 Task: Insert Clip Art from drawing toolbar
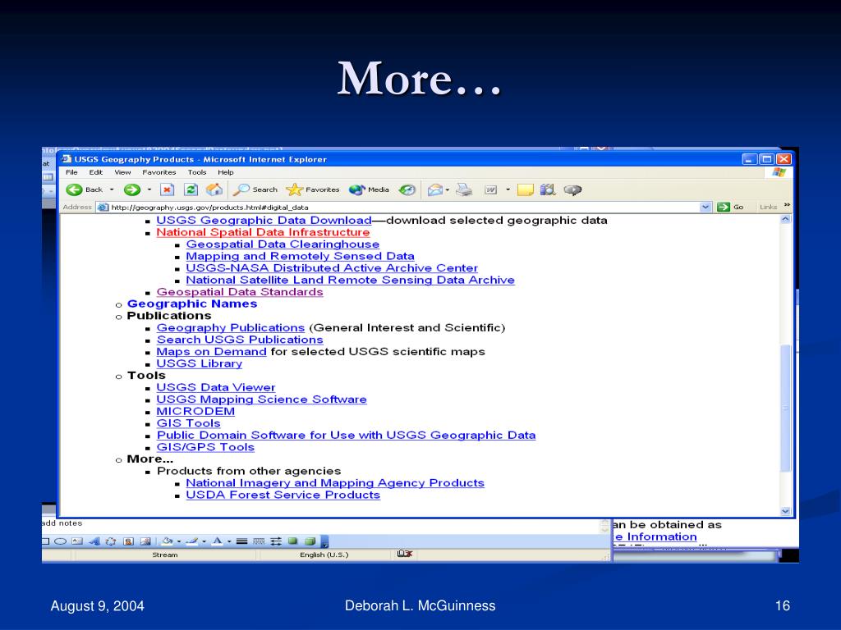[x=128, y=541]
